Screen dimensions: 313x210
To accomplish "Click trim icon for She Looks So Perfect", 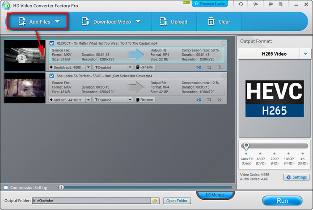I will (x=199, y=100).
